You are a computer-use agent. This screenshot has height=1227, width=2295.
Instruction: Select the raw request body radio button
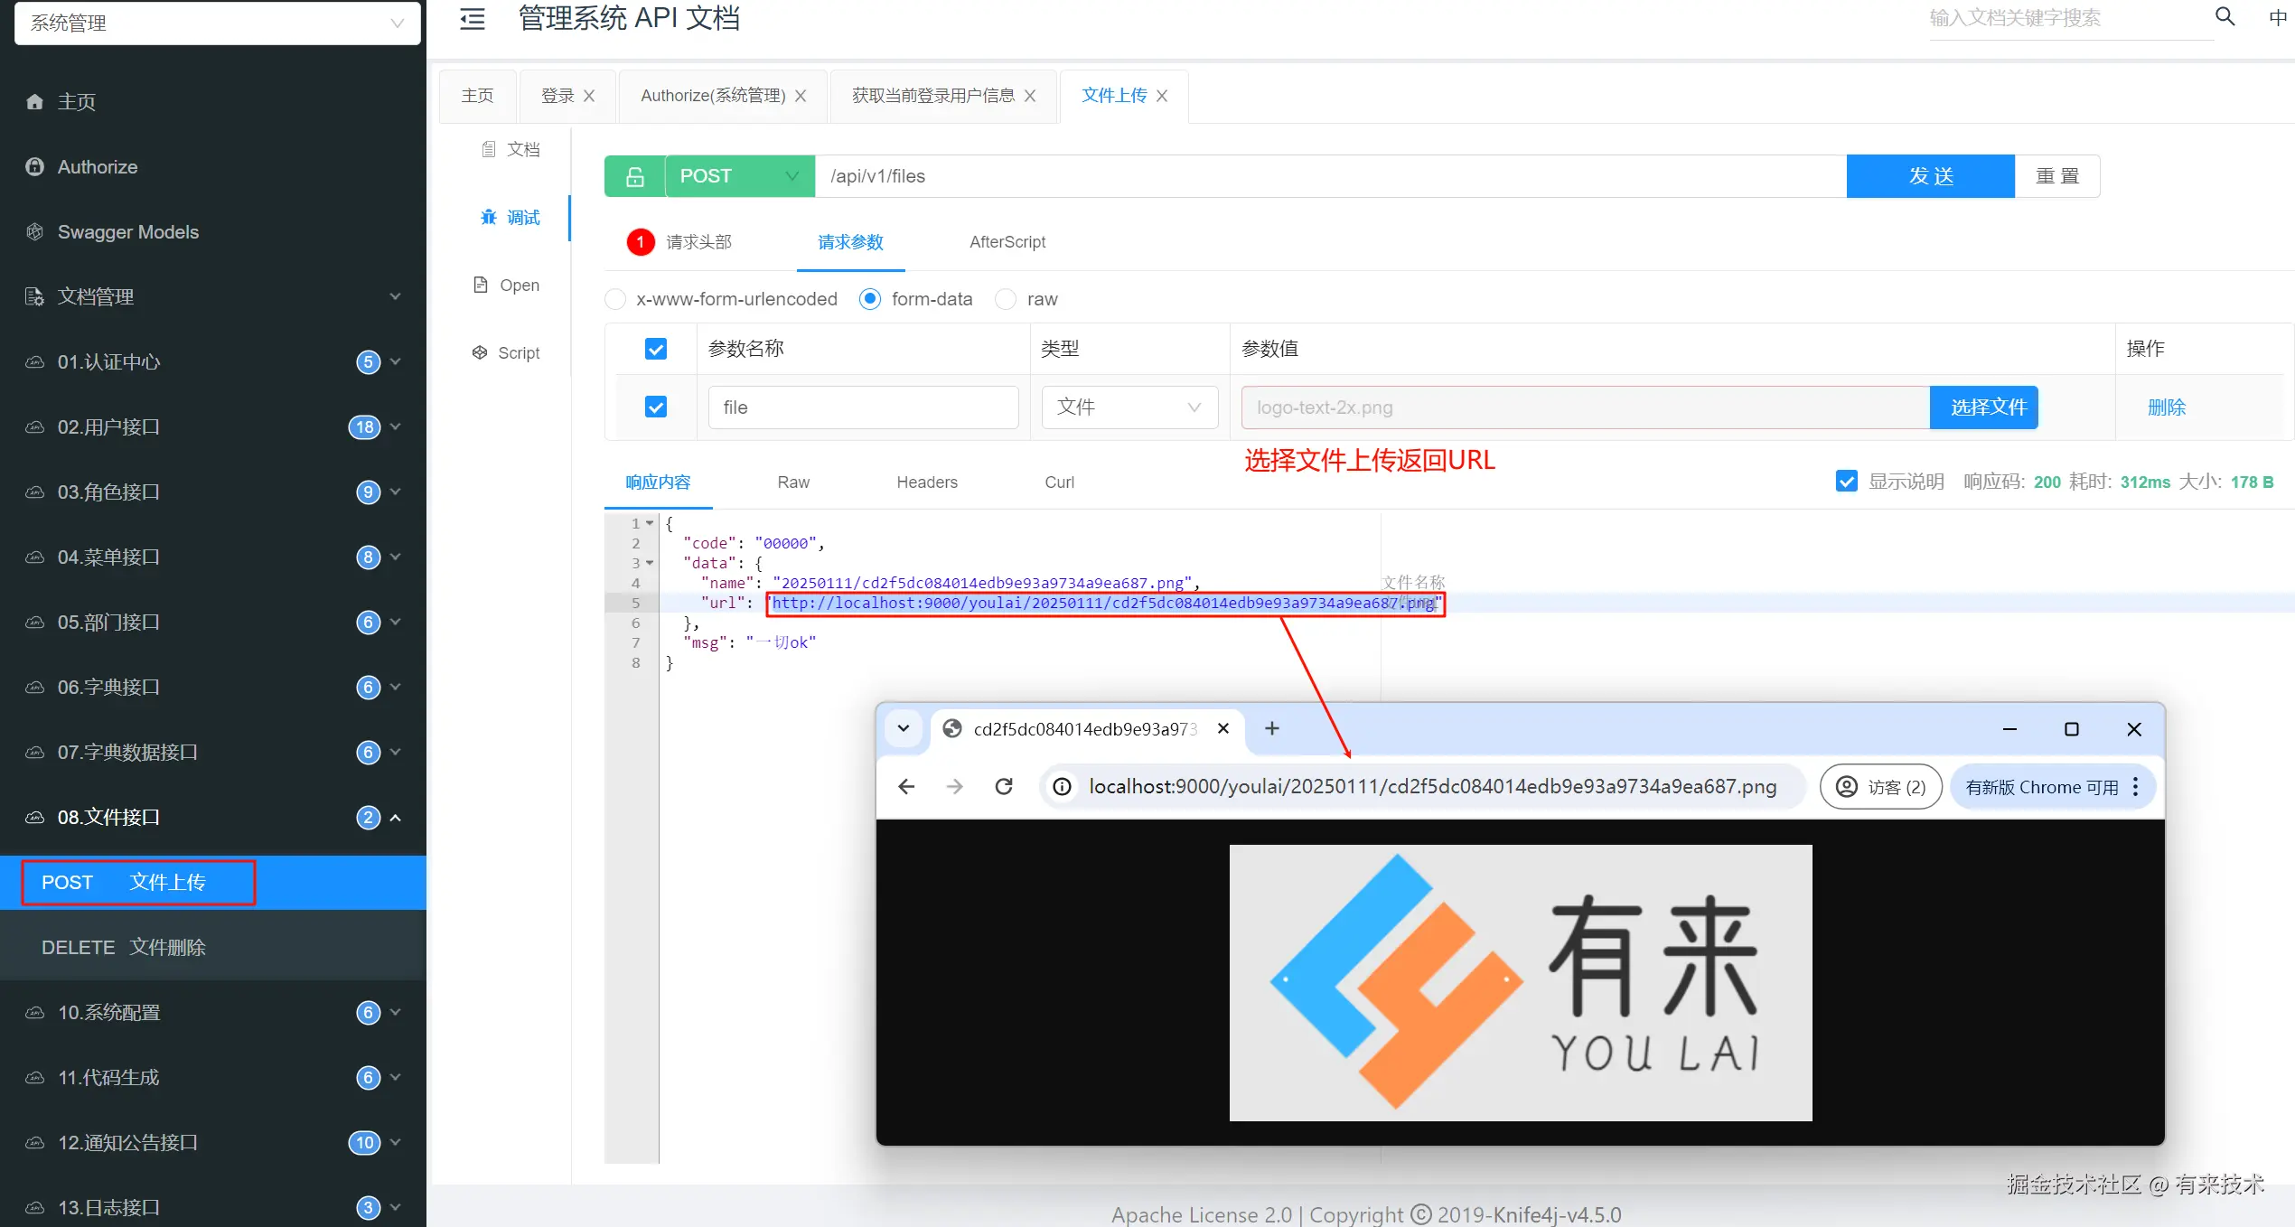pos(1005,299)
